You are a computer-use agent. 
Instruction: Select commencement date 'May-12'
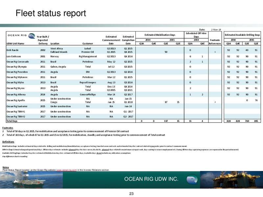click(111, 62)
